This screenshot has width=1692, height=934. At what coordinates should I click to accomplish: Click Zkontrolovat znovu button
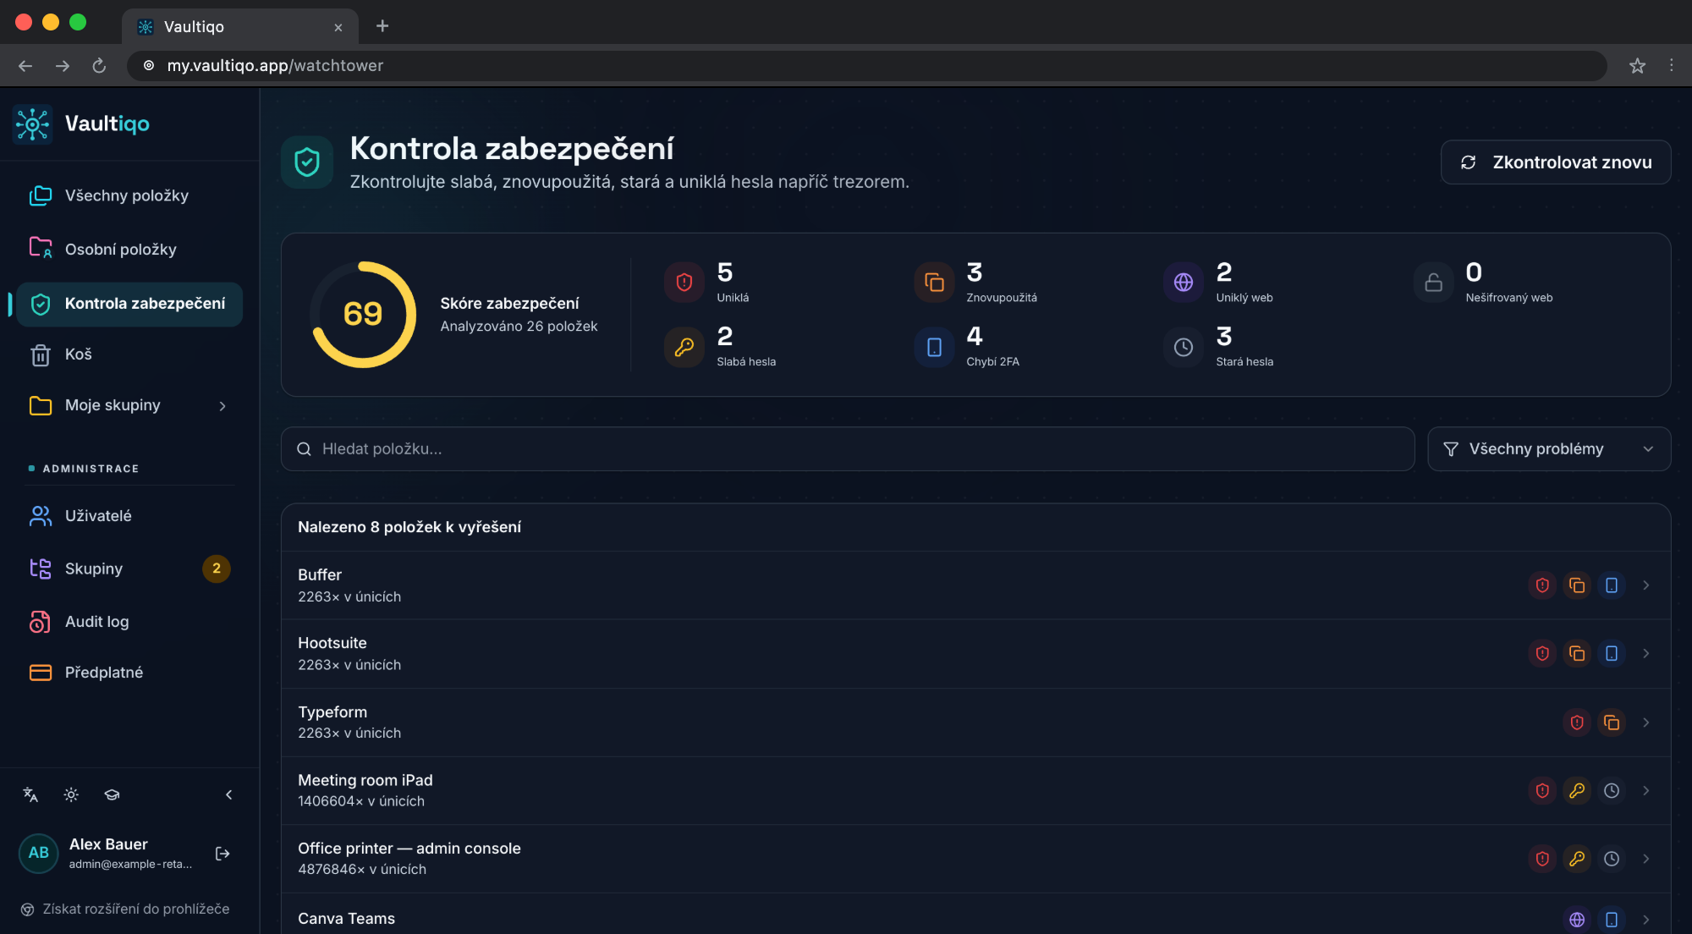point(1556,162)
